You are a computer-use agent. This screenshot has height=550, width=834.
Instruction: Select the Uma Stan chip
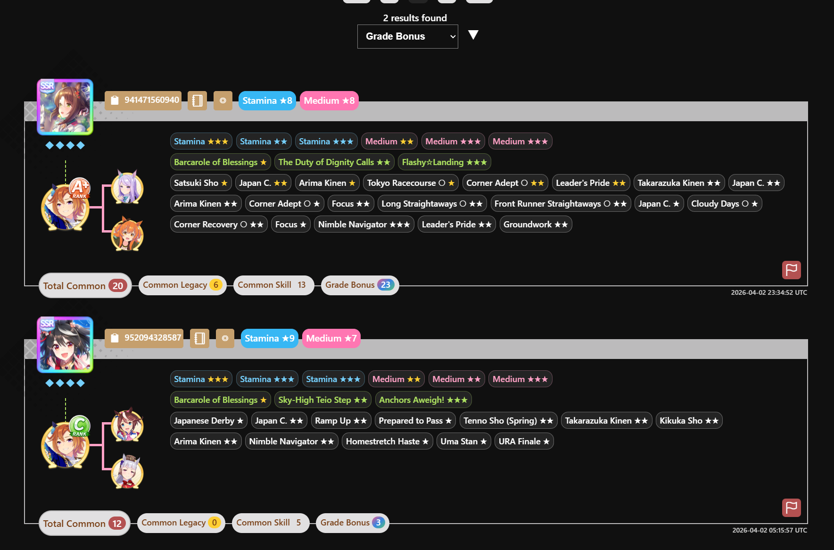click(464, 442)
